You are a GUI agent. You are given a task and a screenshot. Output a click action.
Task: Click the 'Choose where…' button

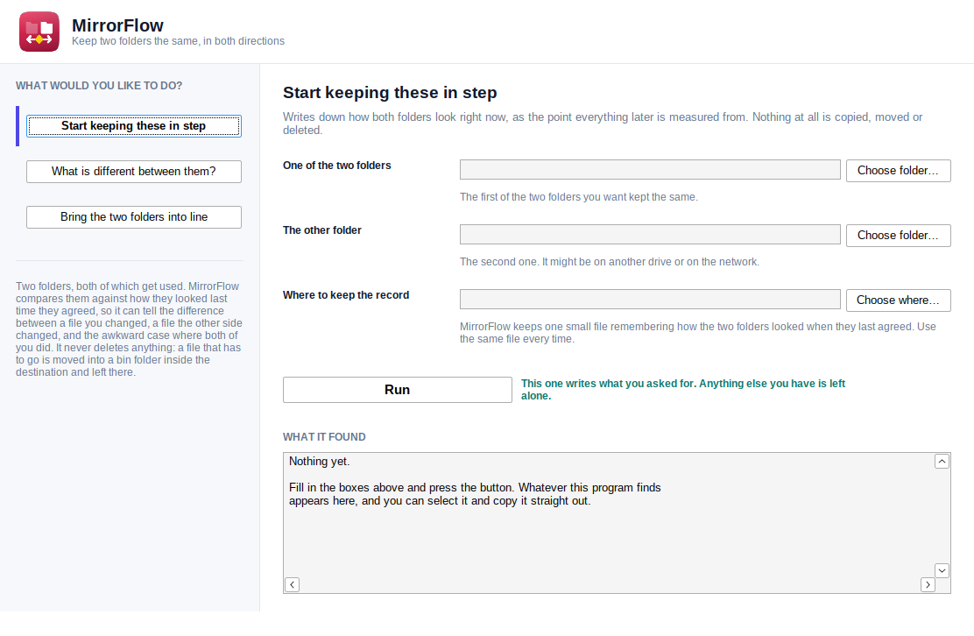tap(898, 300)
